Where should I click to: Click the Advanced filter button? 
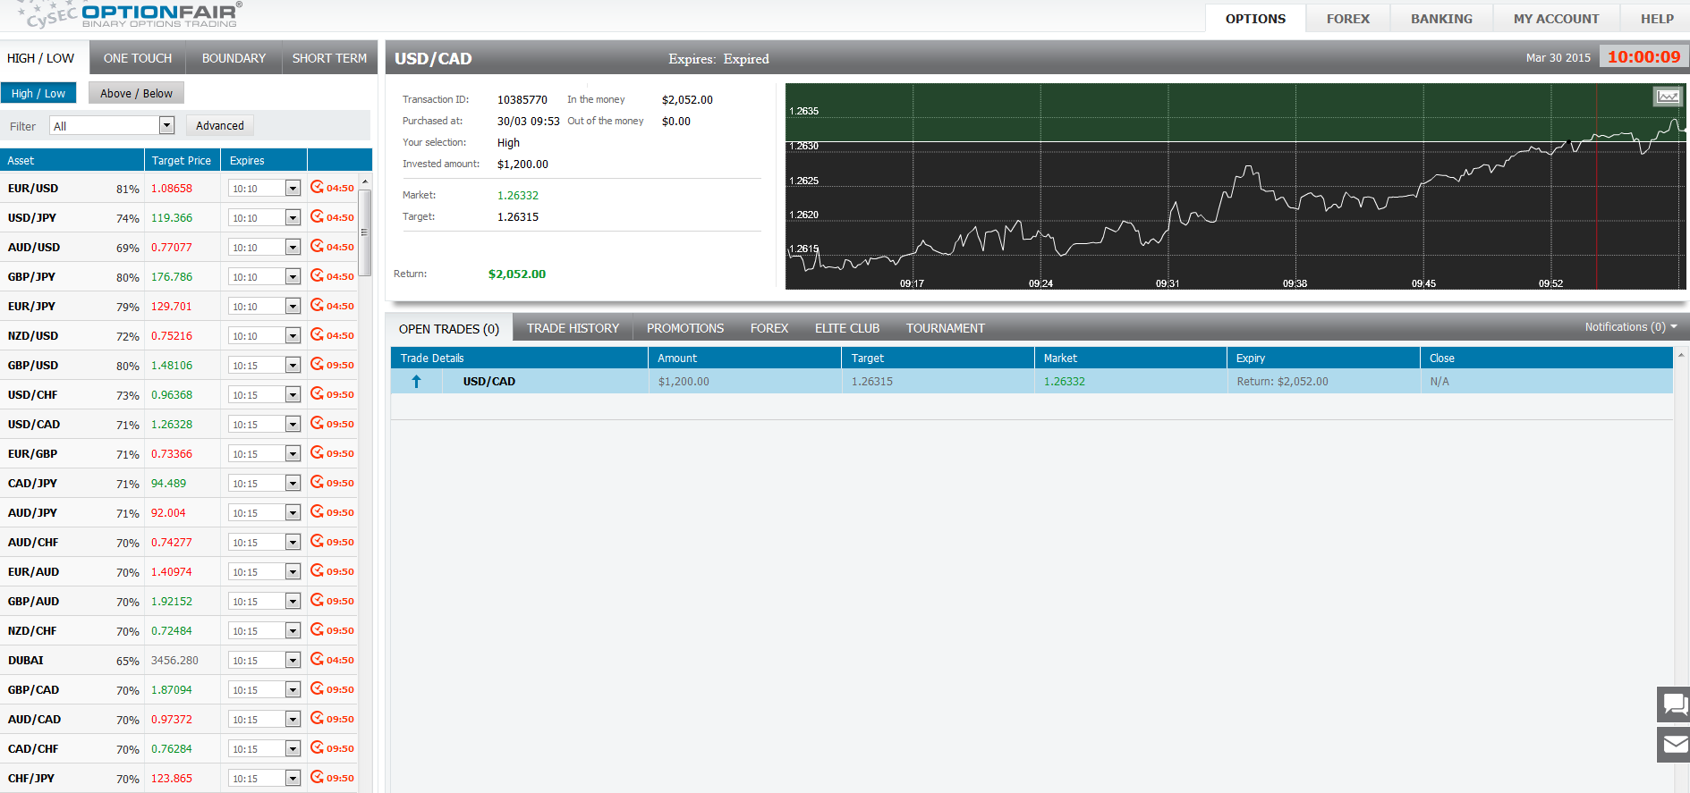pos(220,126)
